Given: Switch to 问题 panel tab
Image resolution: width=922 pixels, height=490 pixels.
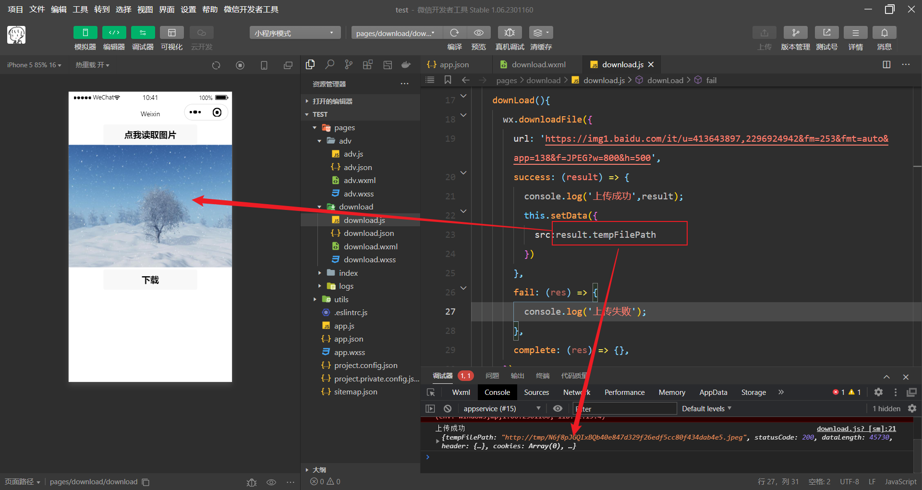Looking at the screenshot, I should [x=492, y=376].
